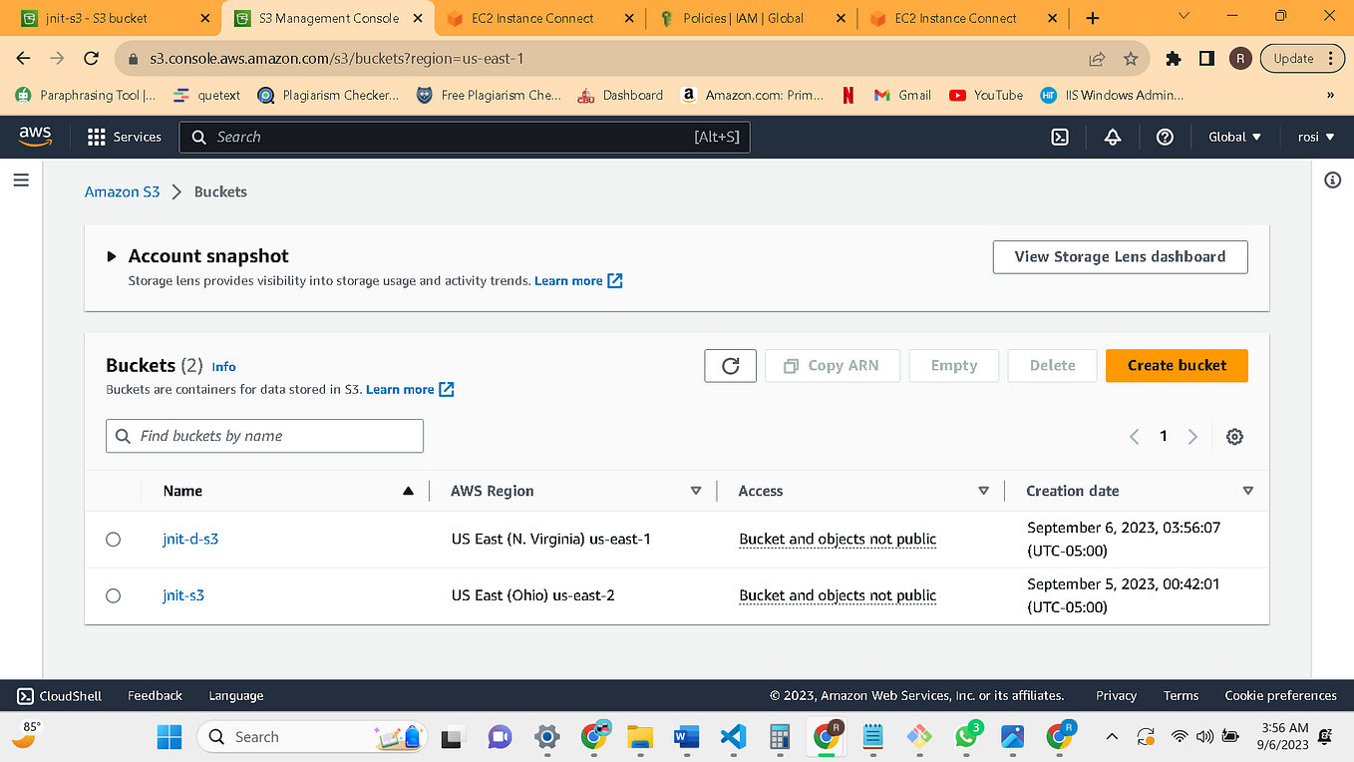
Task: Click the Find buckets by name field
Action: (264, 436)
